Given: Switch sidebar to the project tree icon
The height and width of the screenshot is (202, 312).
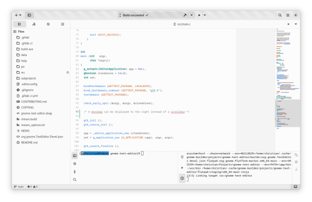Looking at the screenshot, I should point(19,24).
